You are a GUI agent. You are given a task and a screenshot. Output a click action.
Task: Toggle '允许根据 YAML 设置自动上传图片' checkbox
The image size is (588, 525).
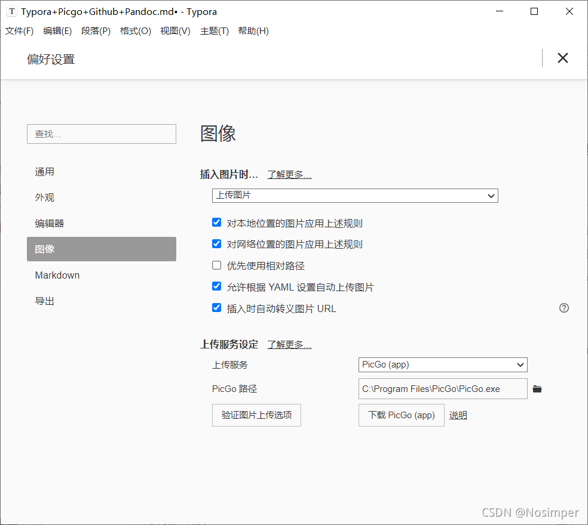(x=216, y=286)
